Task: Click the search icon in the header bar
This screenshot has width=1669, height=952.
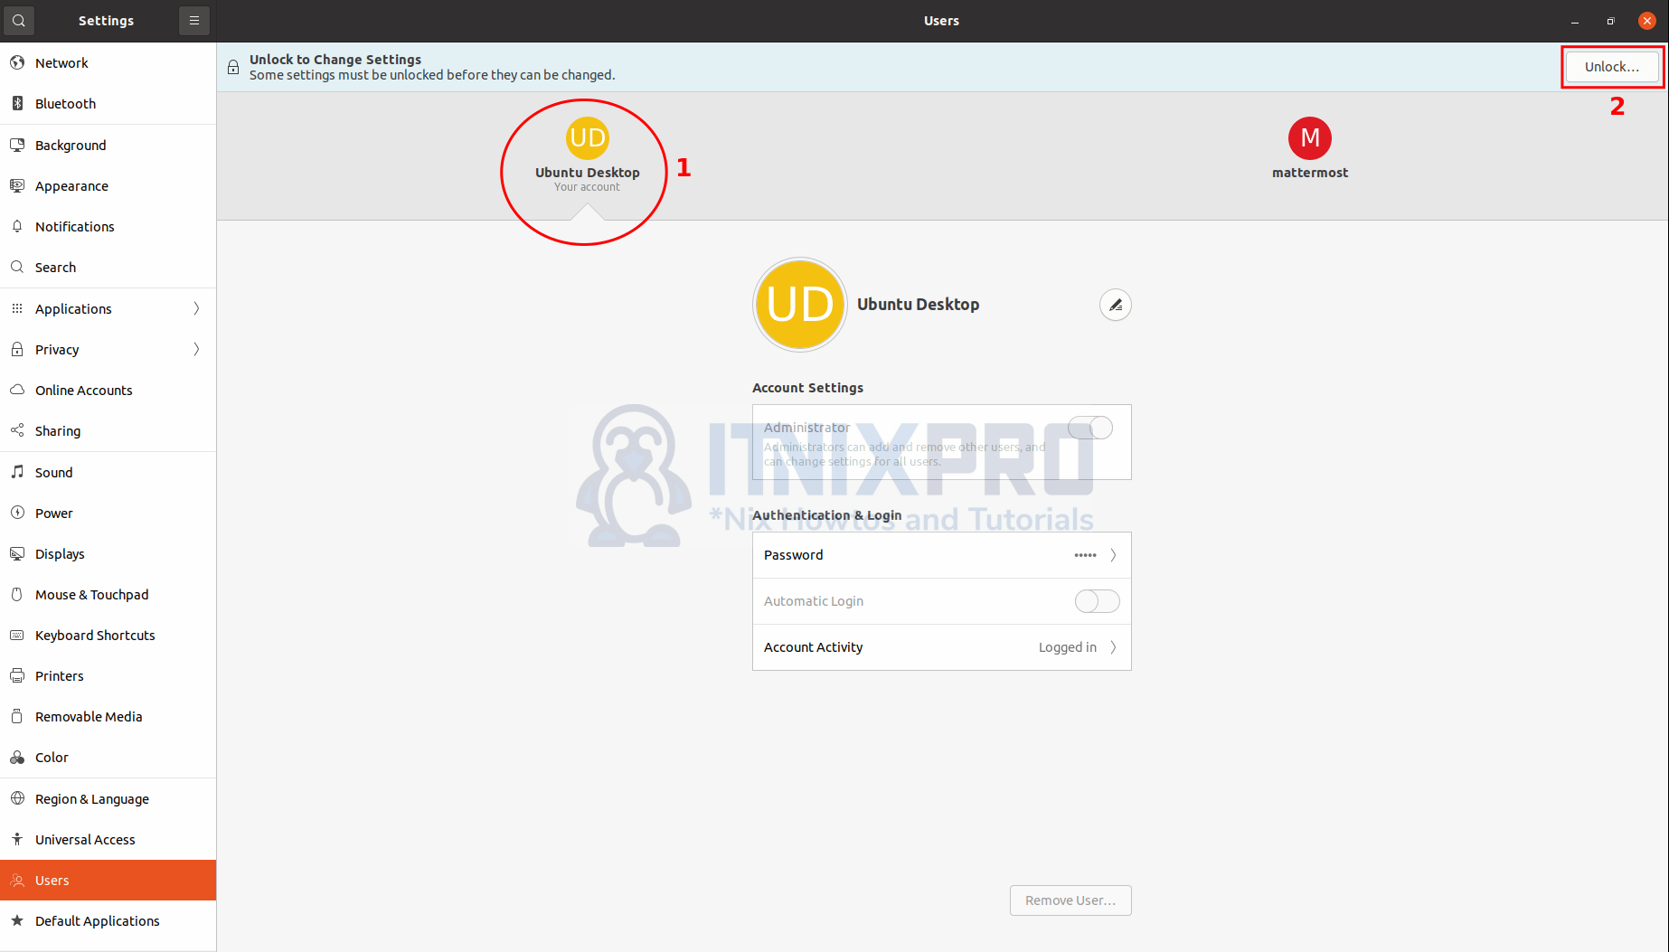Action: tap(18, 20)
